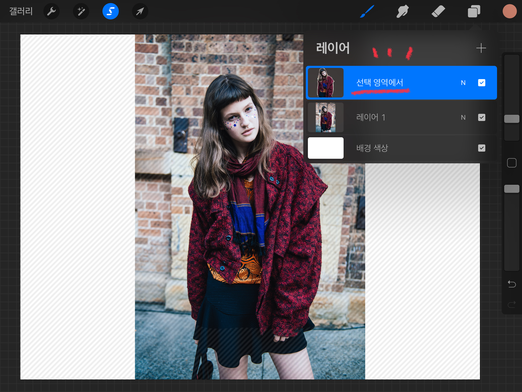The image size is (522, 392).
Task: Open blend mode N of 선택 영역에서
Action: 463,83
